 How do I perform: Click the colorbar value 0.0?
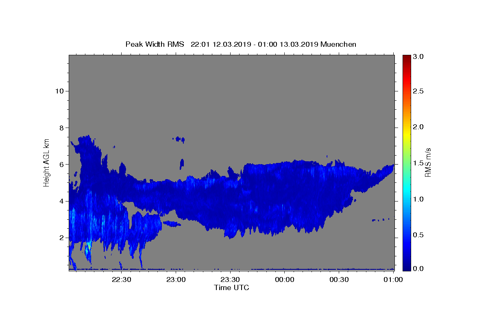point(418,269)
